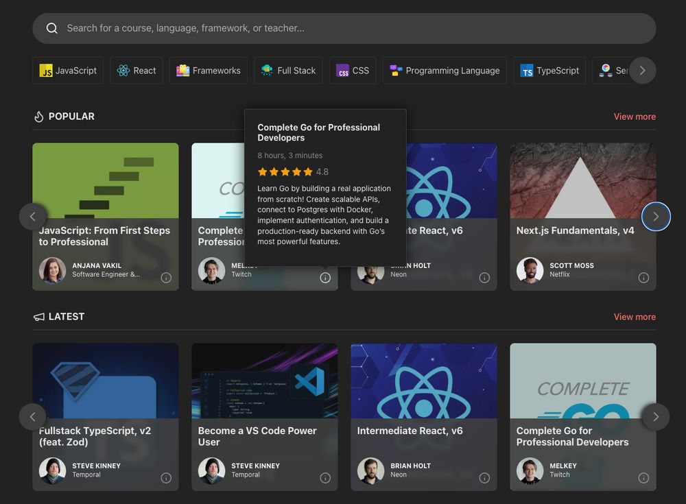
Task: Click the tooltip title Complete Go for Professional Developers
Action: [319, 132]
